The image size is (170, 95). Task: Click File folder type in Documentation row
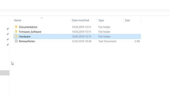[104, 27]
